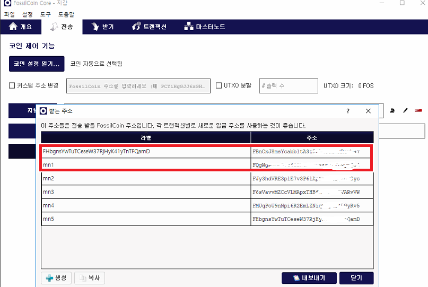Click the 출력 수 output count field
The height and width of the screenshot is (287, 428).
point(289,86)
